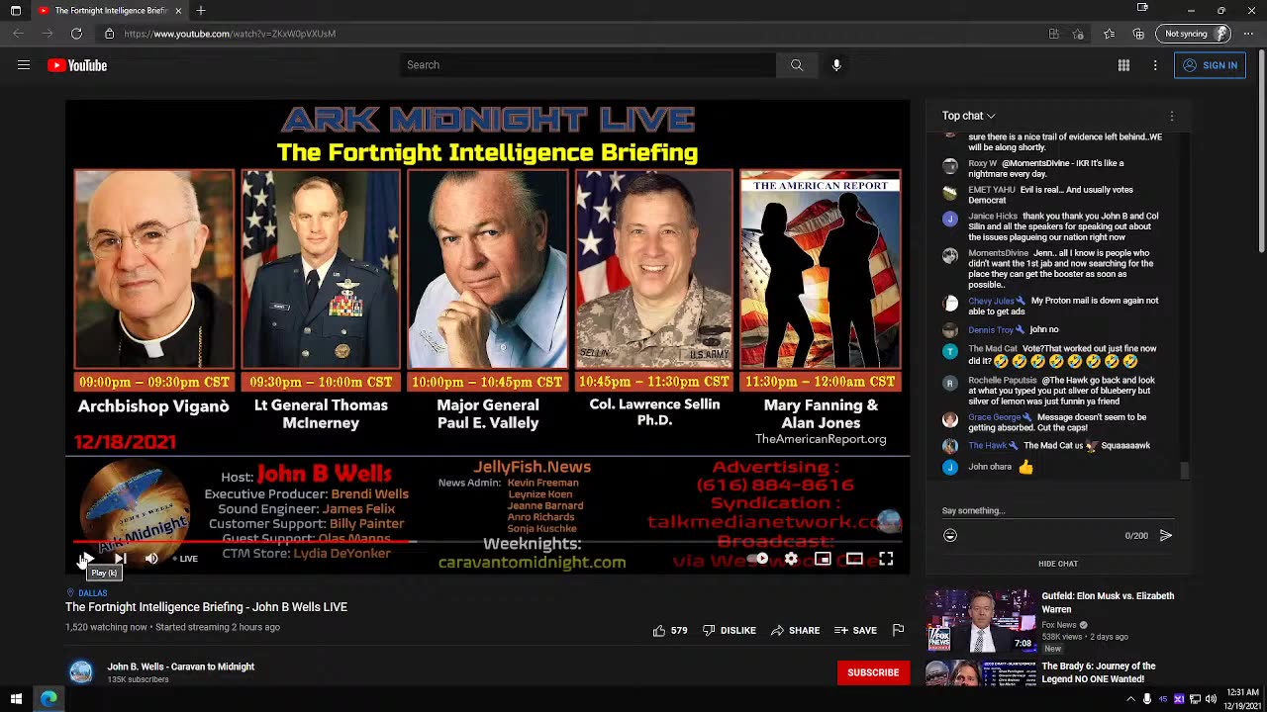Open the taskbar volume control
1267x712 pixels.
pyautogui.click(x=1211, y=699)
